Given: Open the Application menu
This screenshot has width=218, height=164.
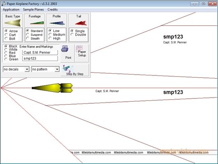Looking at the screenshot, I should [11, 9].
